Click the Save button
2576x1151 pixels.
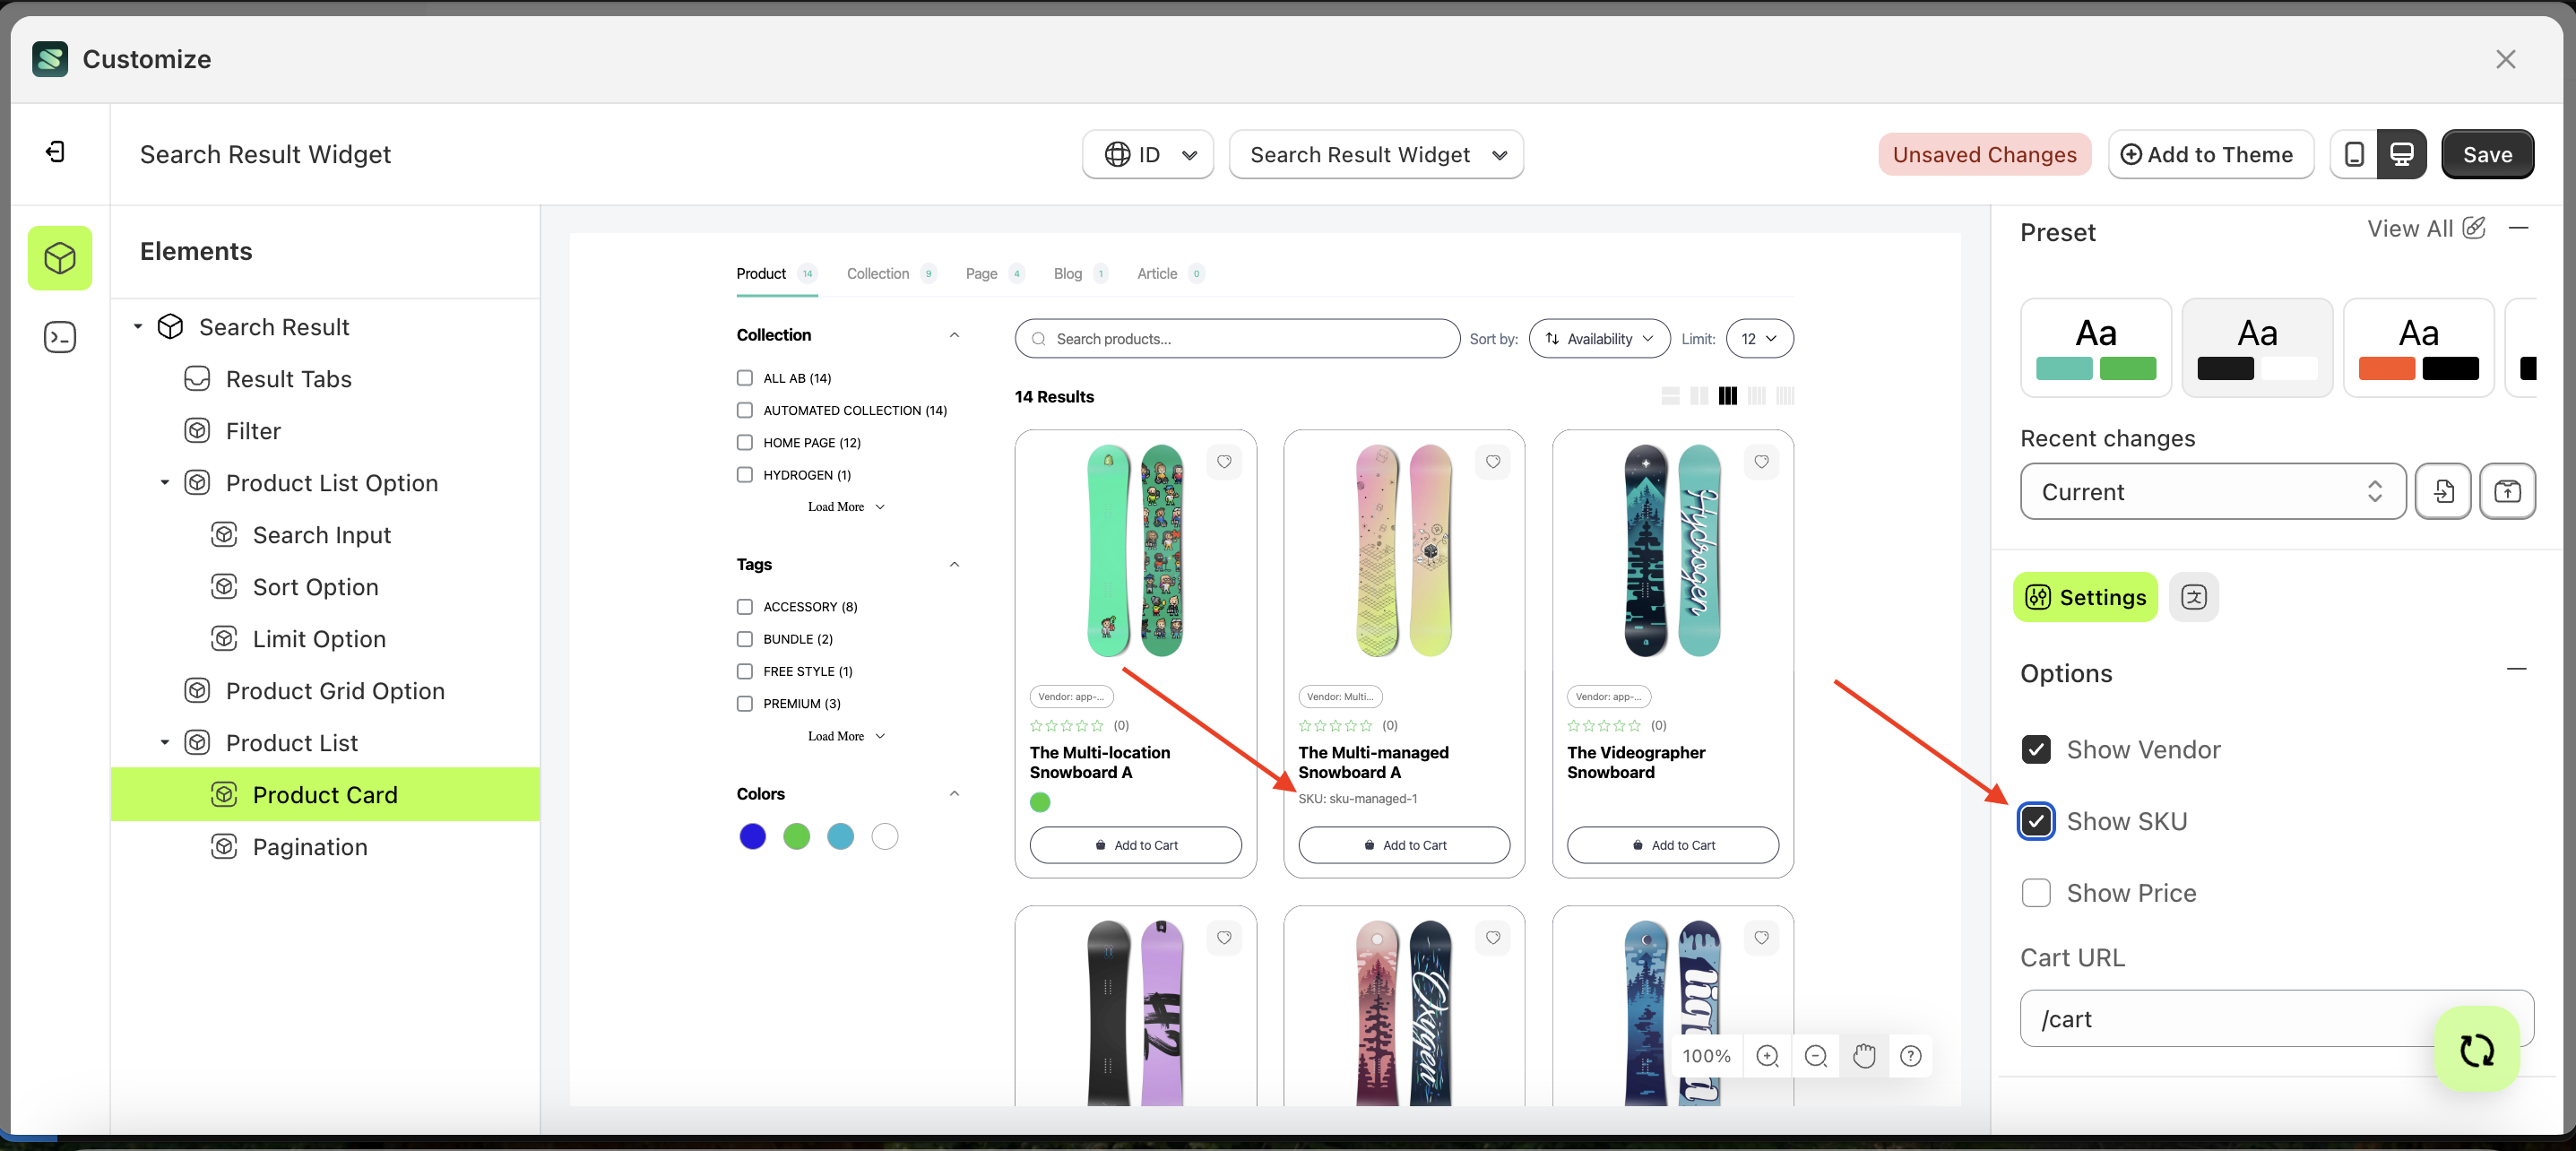[x=2486, y=154]
